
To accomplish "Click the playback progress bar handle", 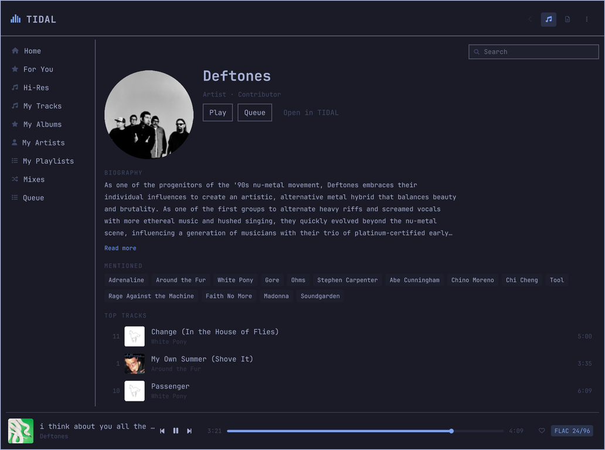I will click(451, 431).
